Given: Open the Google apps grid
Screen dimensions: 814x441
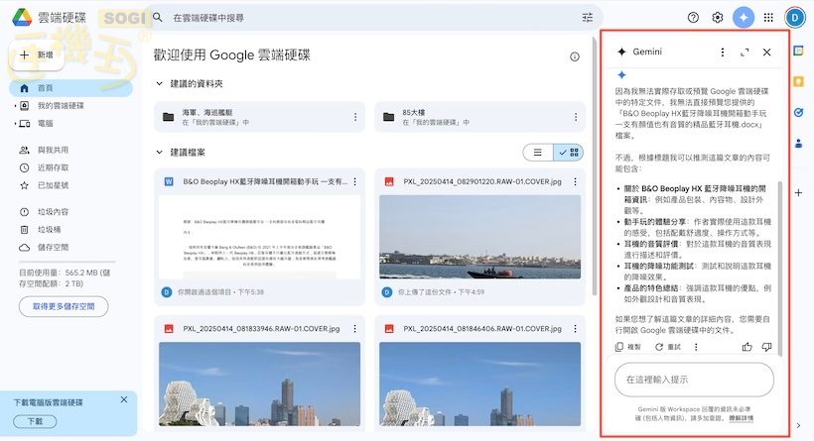Looking at the screenshot, I should pos(769,18).
